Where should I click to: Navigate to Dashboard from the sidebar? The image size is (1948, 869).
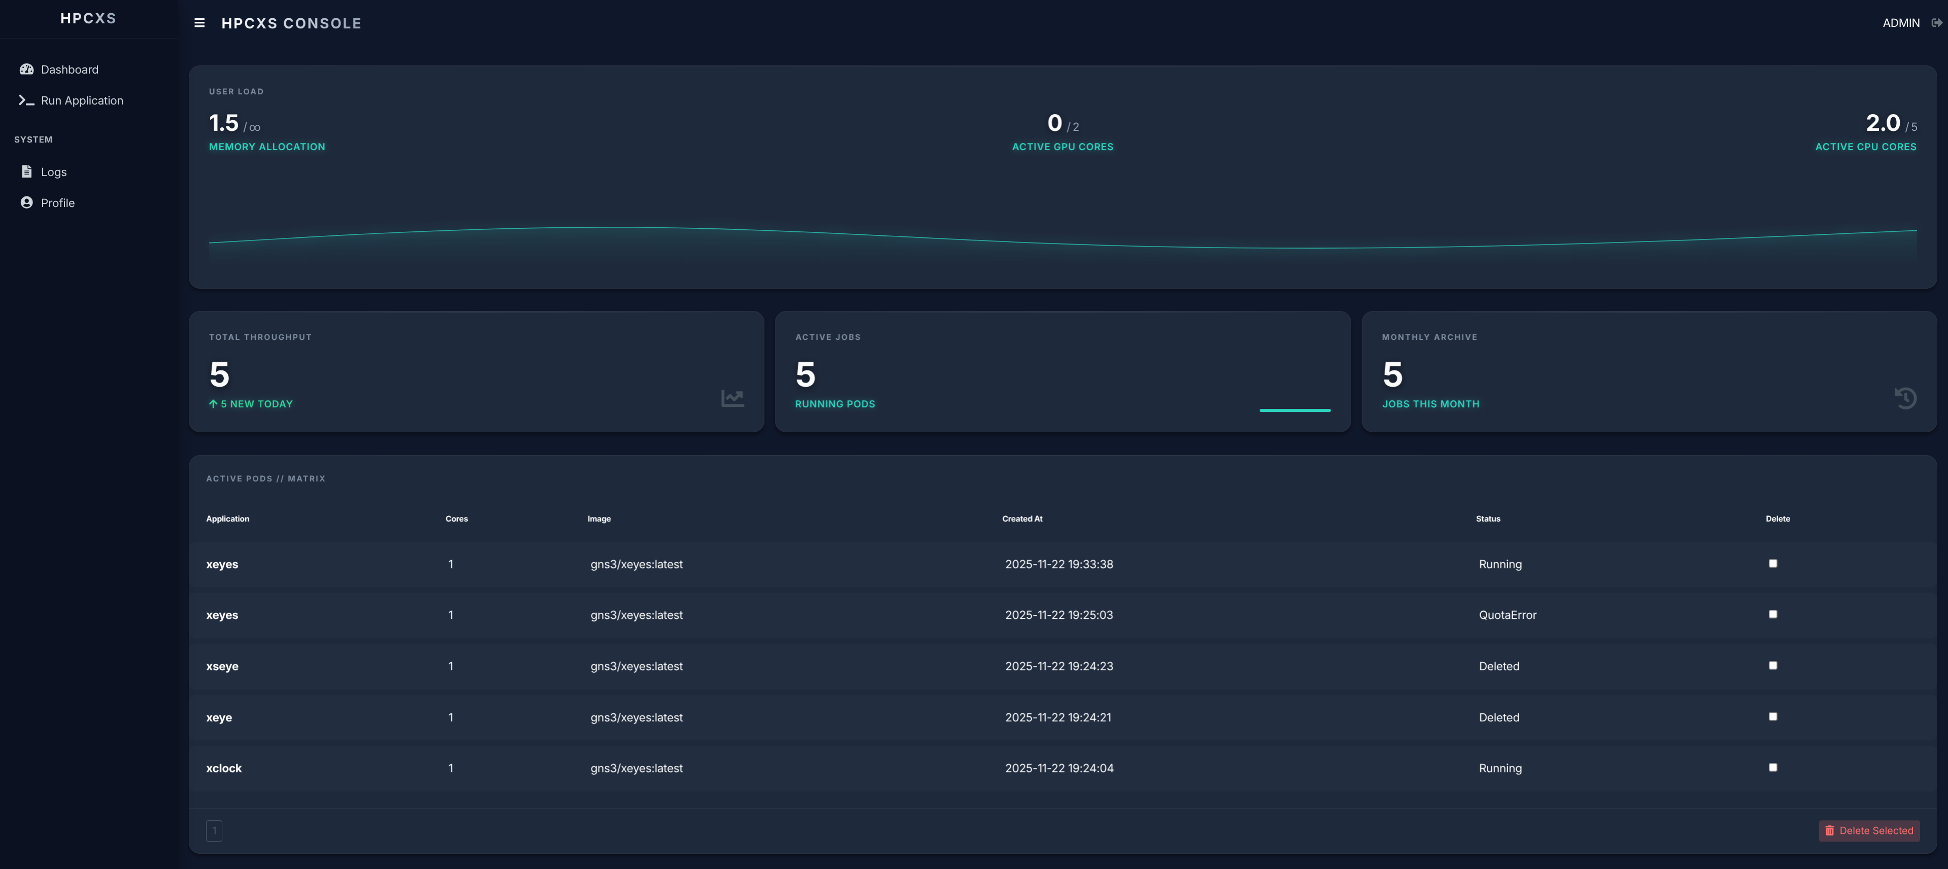pos(69,69)
